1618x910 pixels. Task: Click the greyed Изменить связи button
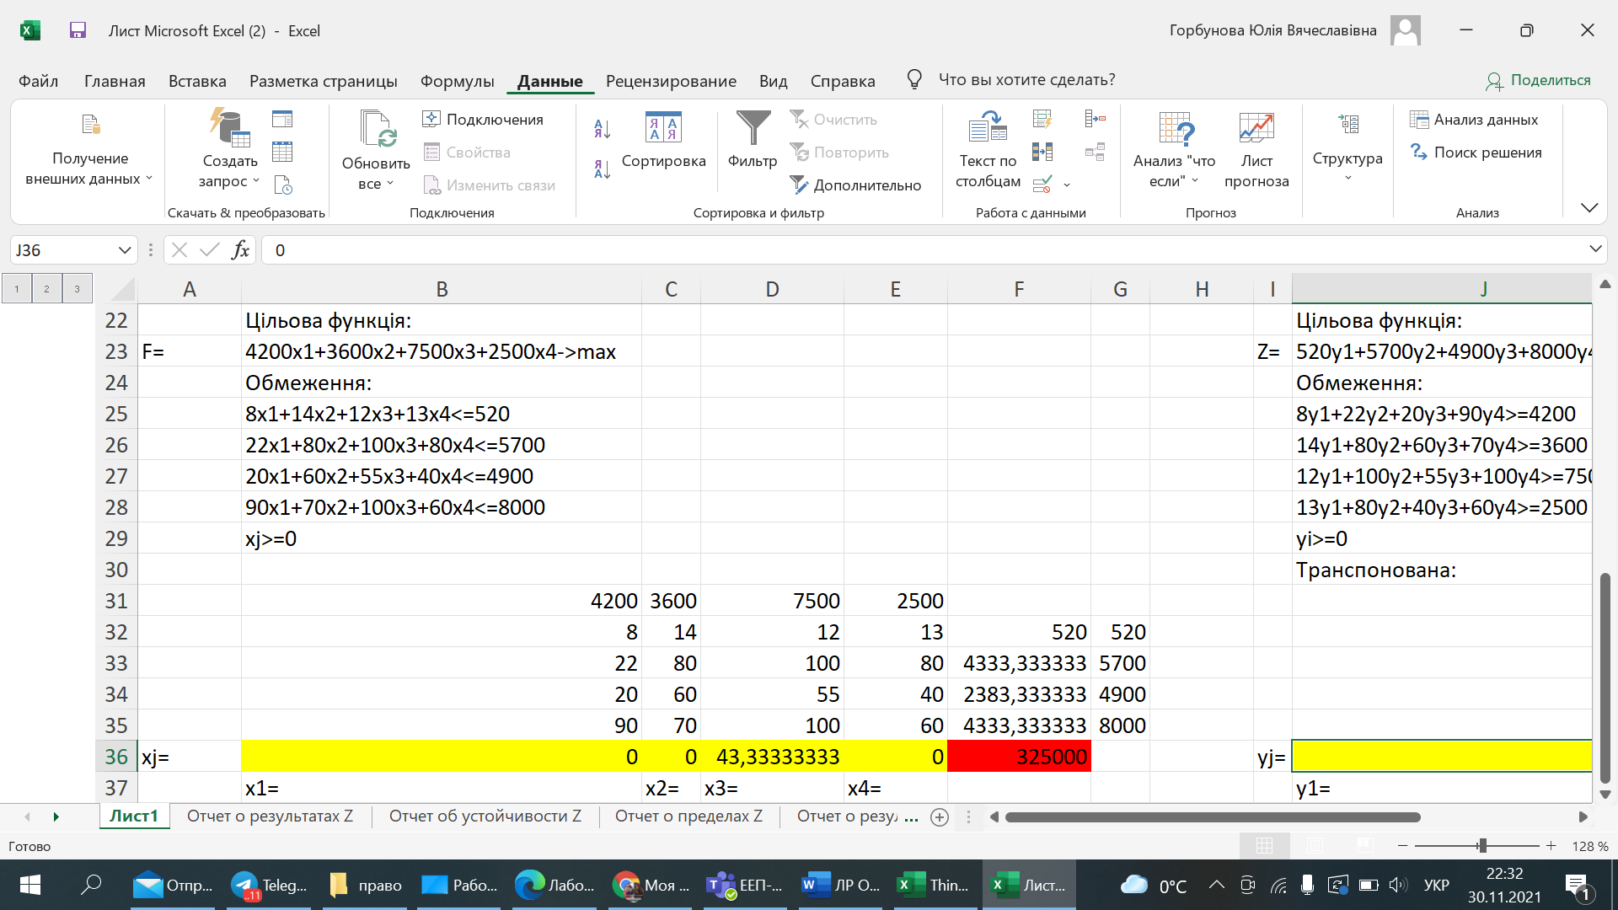(x=489, y=185)
